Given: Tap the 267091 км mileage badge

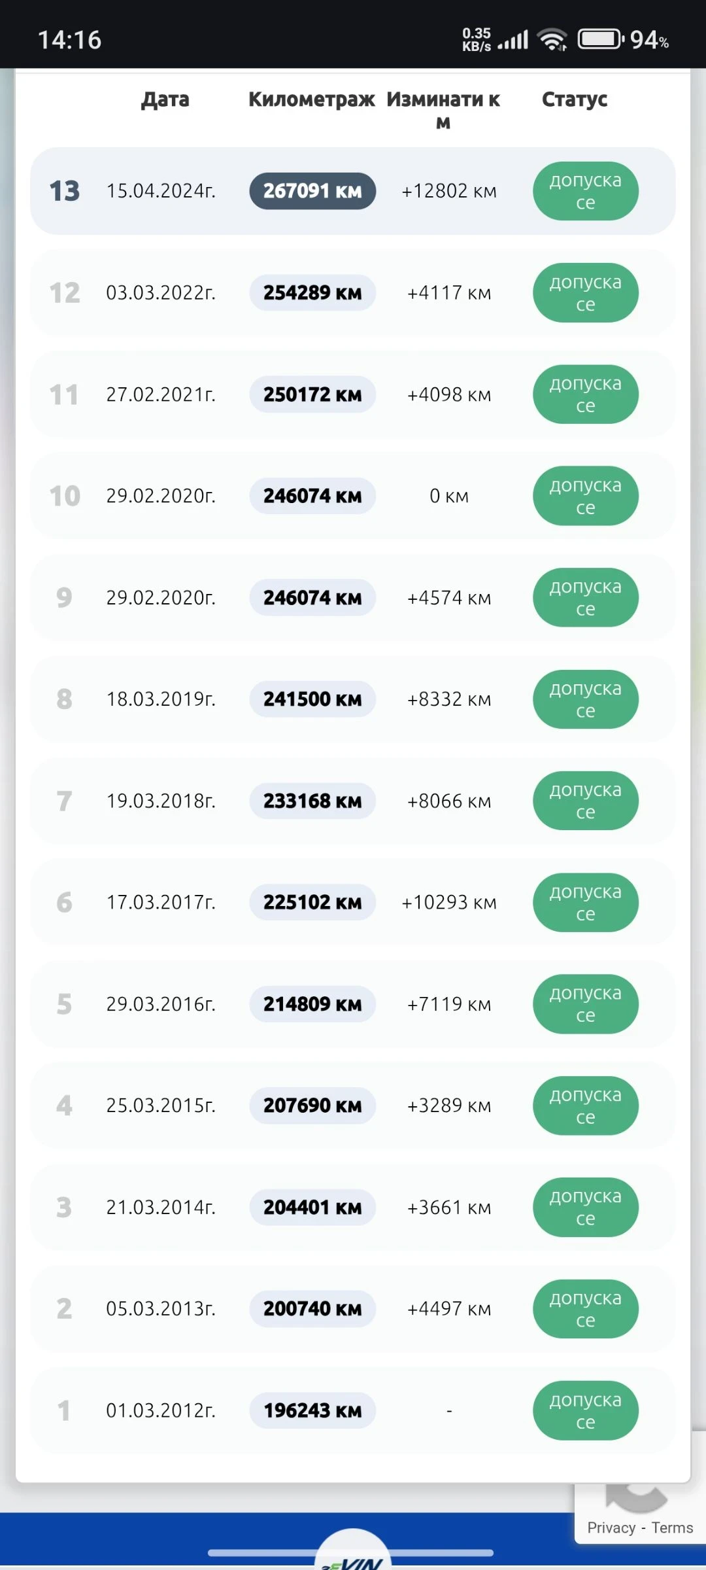Looking at the screenshot, I should coord(312,191).
